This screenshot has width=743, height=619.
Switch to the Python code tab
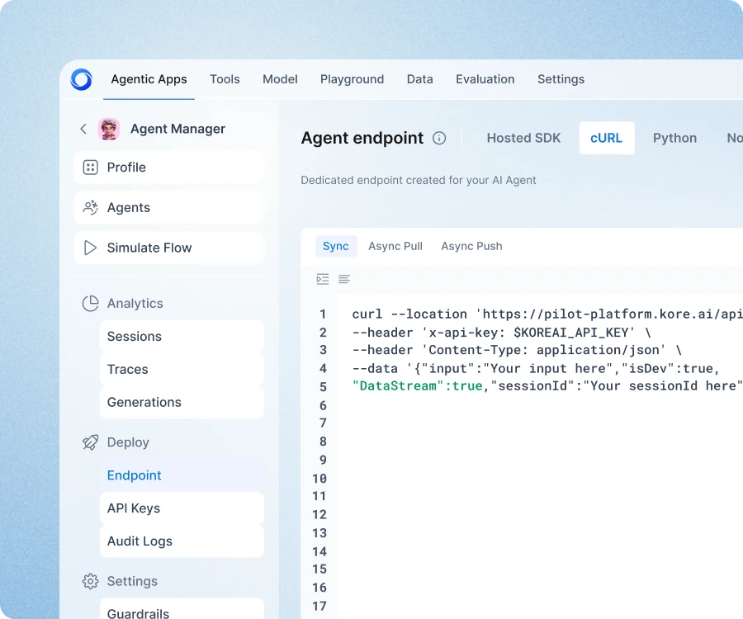tap(674, 138)
